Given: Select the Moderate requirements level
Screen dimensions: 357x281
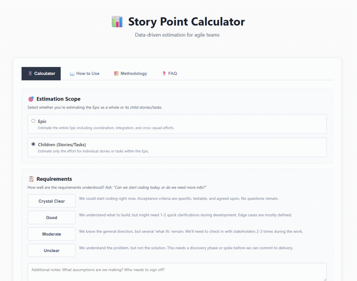Looking at the screenshot, I should [x=51, y=234].
